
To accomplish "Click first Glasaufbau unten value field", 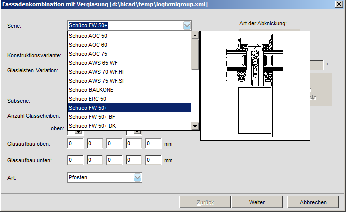I will [x=75, y=160].
